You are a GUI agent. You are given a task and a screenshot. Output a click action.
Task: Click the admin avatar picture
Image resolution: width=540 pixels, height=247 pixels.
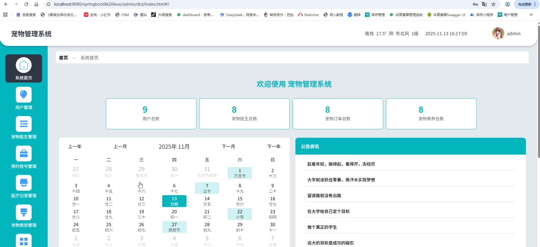click(x=498, y=34)
